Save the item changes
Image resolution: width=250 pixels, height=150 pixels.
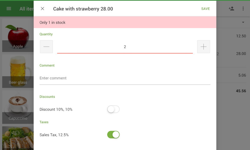click(205, 9)
